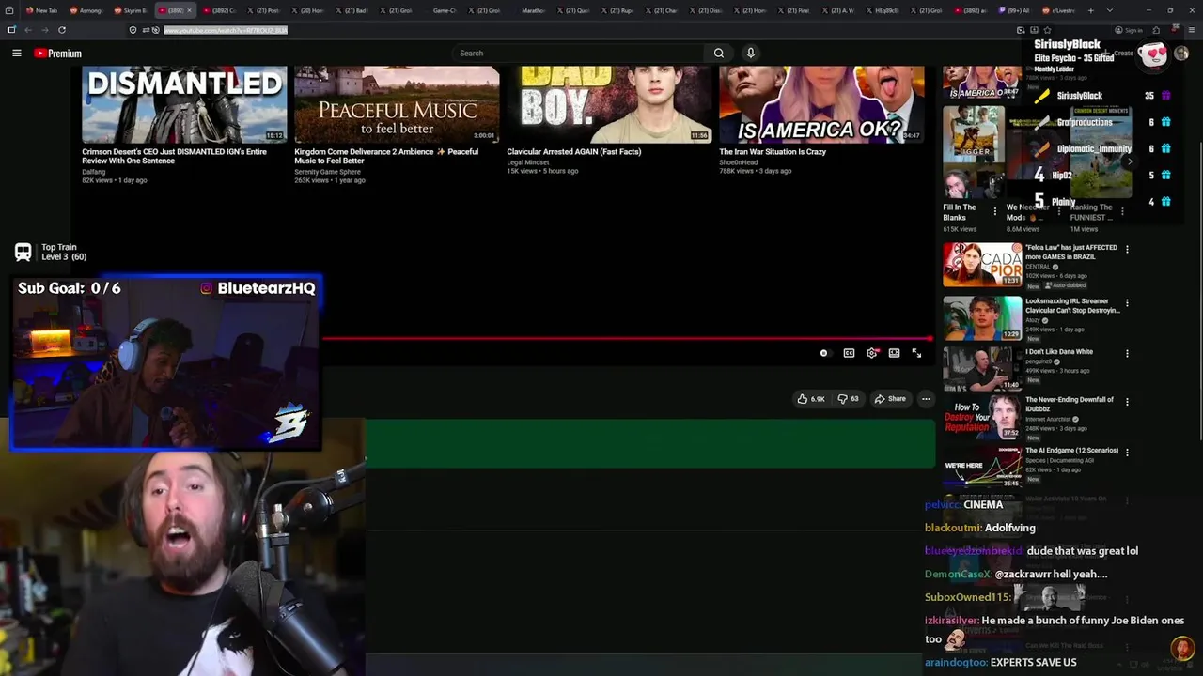
Task: Open the How To Destroy Your Reputation thumbnail
Action: point(982,417)
